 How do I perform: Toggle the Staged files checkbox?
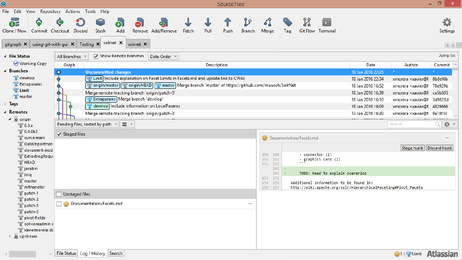(59, 134)
